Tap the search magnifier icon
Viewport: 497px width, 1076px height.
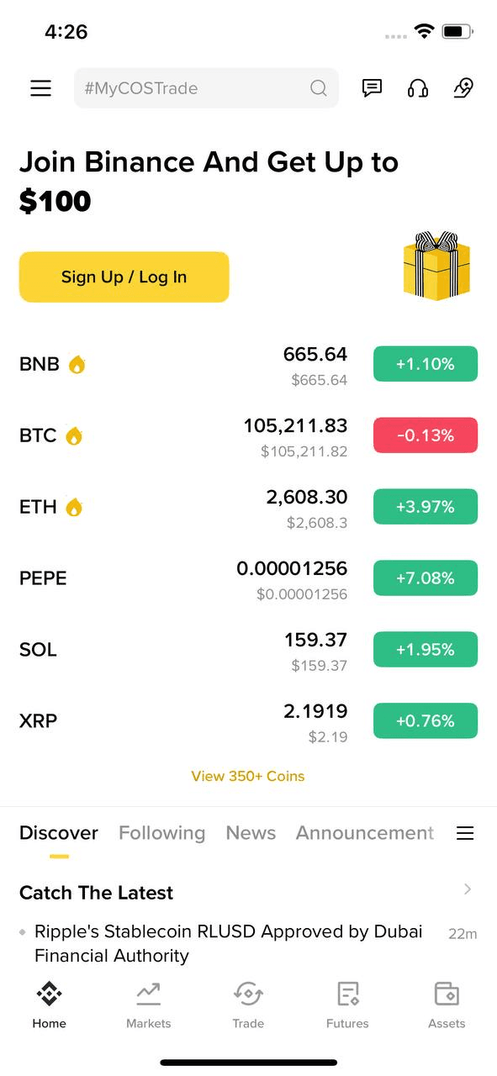point(319,88)
